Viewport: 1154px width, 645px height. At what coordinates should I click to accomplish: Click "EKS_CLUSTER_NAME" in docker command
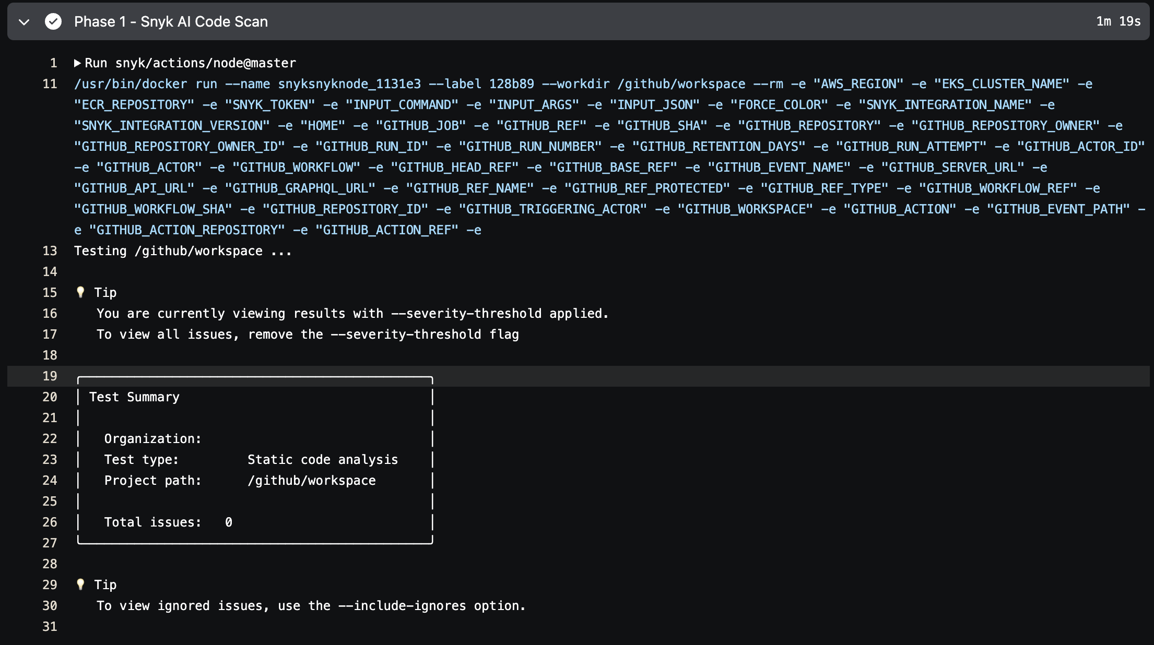[x=1002, y=84]
